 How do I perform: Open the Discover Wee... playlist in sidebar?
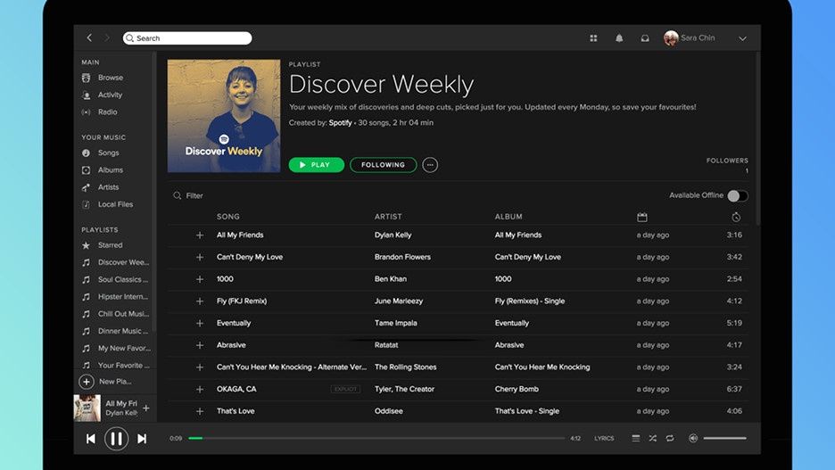123,262
